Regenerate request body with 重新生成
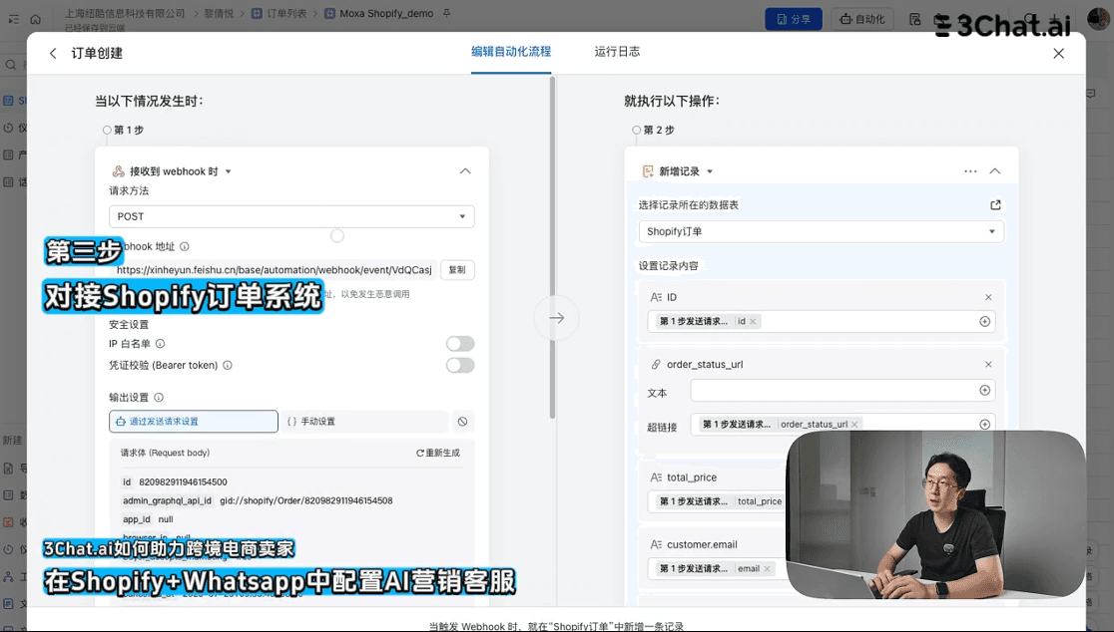Screen dimensions: 1114x632 pyautogui.click(x=437, y=453)
